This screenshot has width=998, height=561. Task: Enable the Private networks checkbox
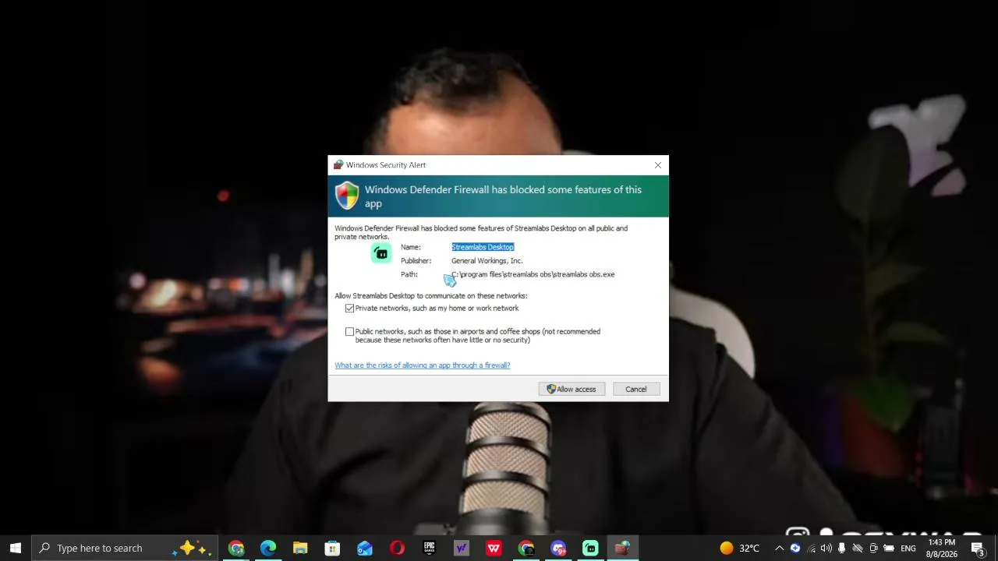pos(349,309)
